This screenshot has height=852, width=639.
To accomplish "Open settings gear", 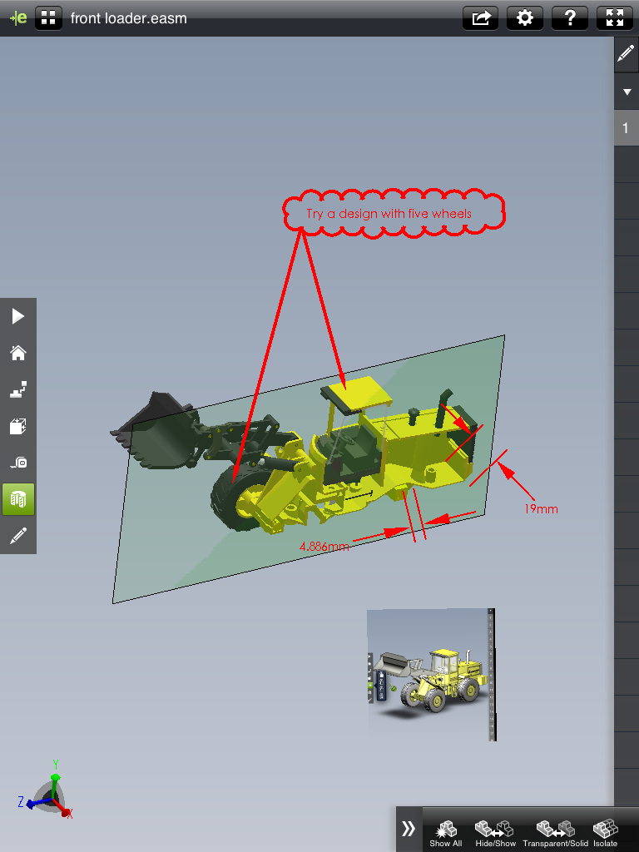I will click(524, 18).
